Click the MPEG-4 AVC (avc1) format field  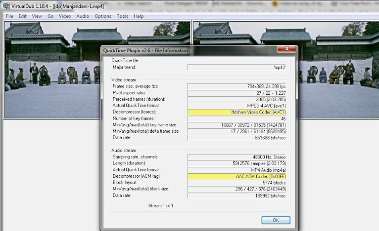pyautogui.click(x=237, y=106)
